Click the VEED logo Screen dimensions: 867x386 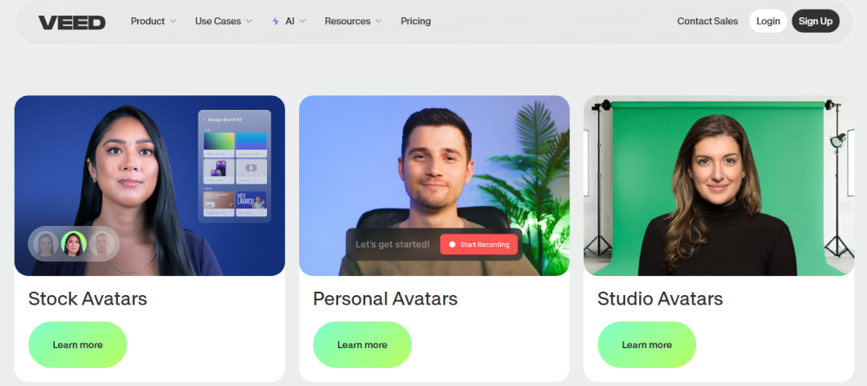click(72, 23)
